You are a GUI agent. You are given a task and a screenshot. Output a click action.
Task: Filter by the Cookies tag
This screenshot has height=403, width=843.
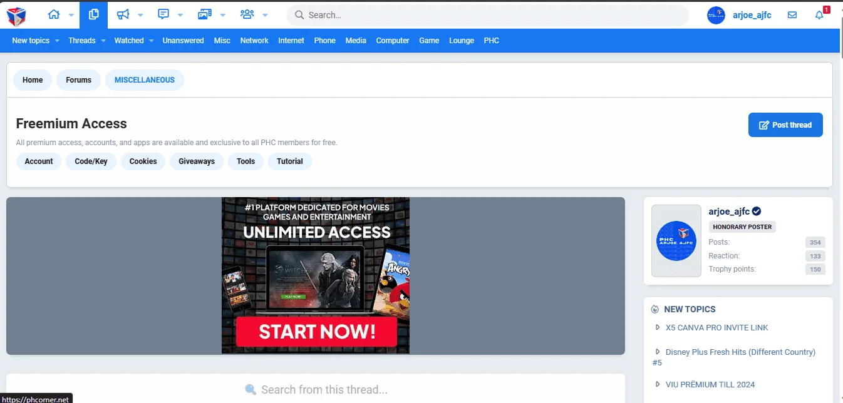pyautogui.click(x=143, y=161)
